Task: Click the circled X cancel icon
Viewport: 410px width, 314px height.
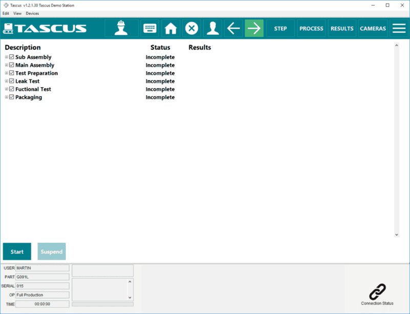Action: click(x=192, y=28)
